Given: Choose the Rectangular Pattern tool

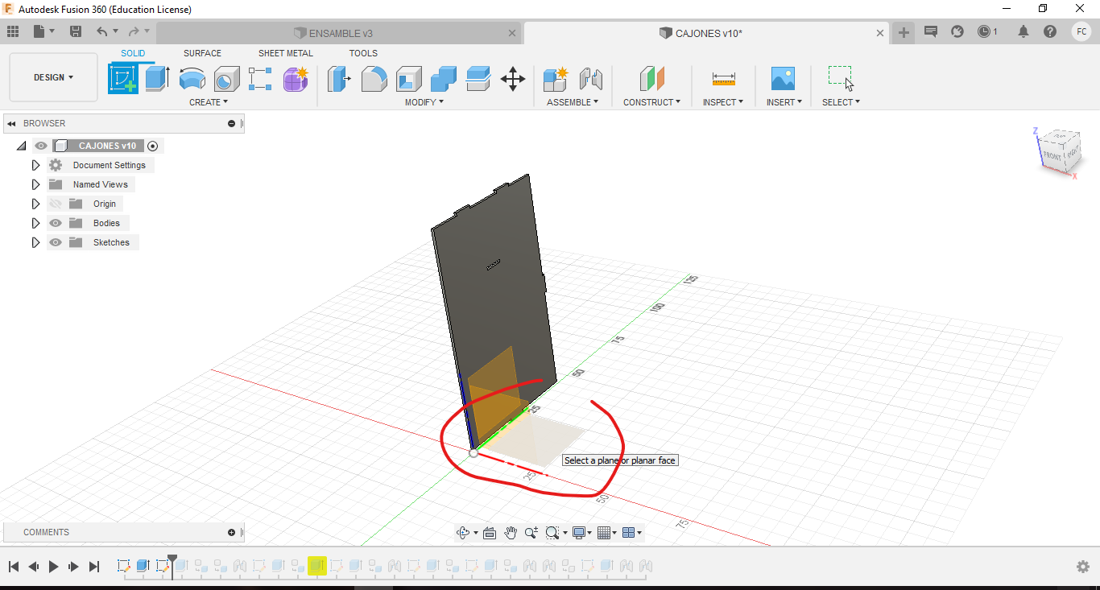Looking at the screenshot, I should 261,79.
